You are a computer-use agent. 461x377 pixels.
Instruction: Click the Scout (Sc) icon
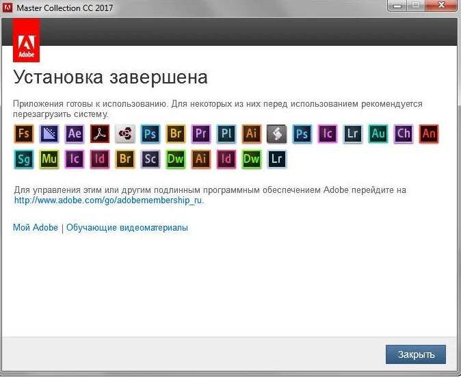click(x=150, y=159)
